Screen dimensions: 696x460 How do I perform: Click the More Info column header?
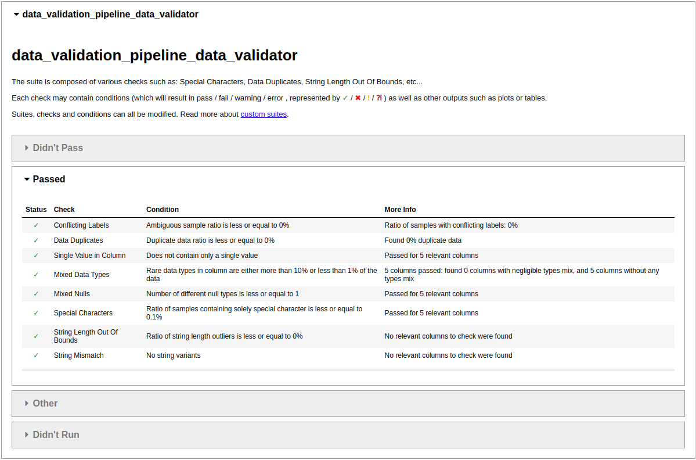[x=399, y=210]
